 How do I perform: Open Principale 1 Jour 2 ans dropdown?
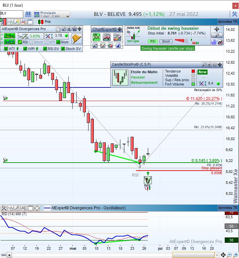(x=52, y=14)
